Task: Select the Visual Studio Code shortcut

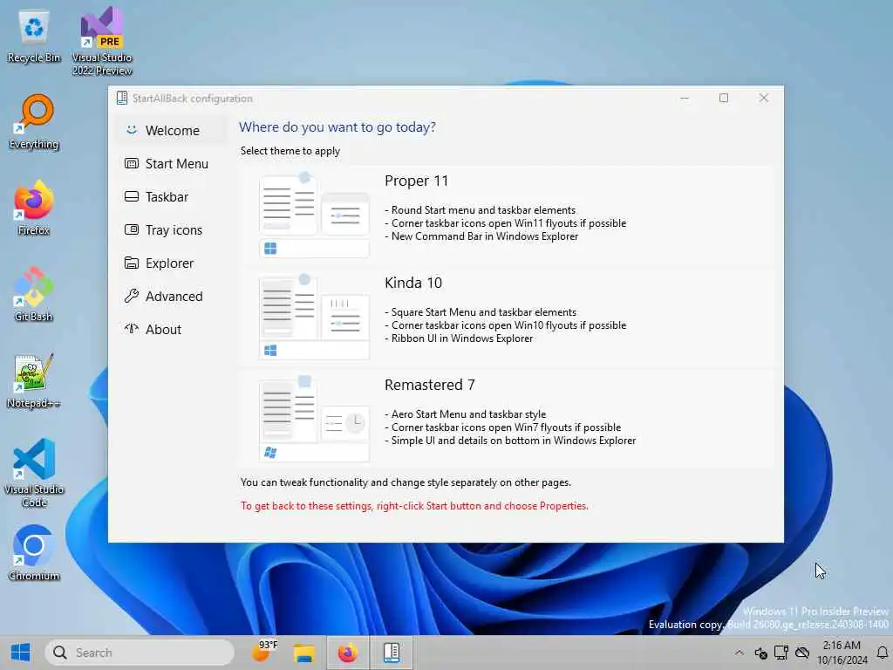Action: pyautogui.click(x=34, y=472)
